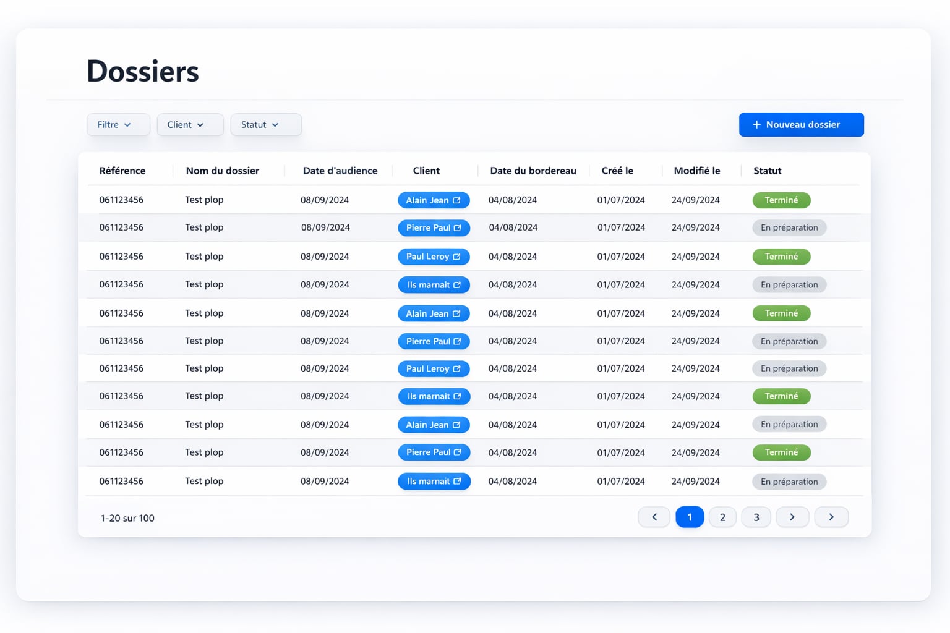Advance to next page with right arrow icon
Screen dimensions: 950x633
pos(792,517)
